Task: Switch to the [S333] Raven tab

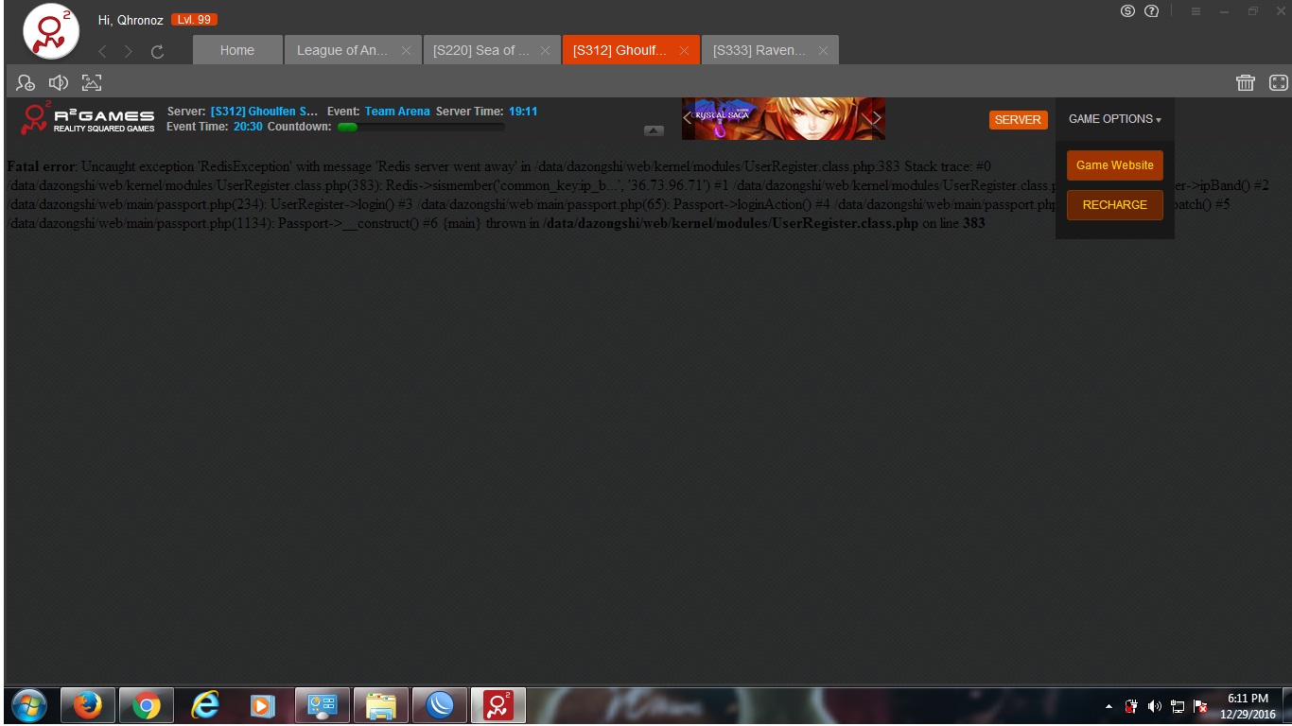Action: click(759, 50)
